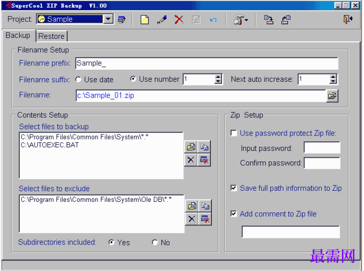Increase the Next auto increase value

tap(333, 77)
